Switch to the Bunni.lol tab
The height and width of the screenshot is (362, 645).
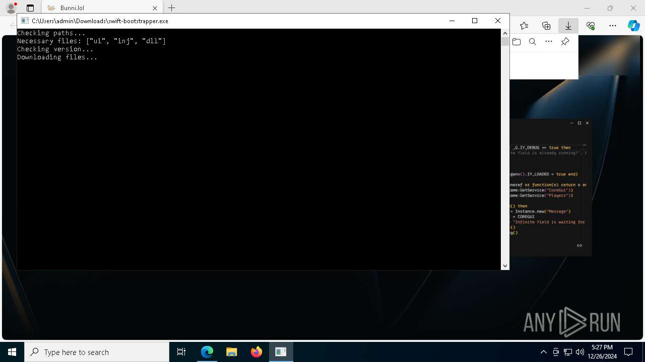tap(99, 8)
